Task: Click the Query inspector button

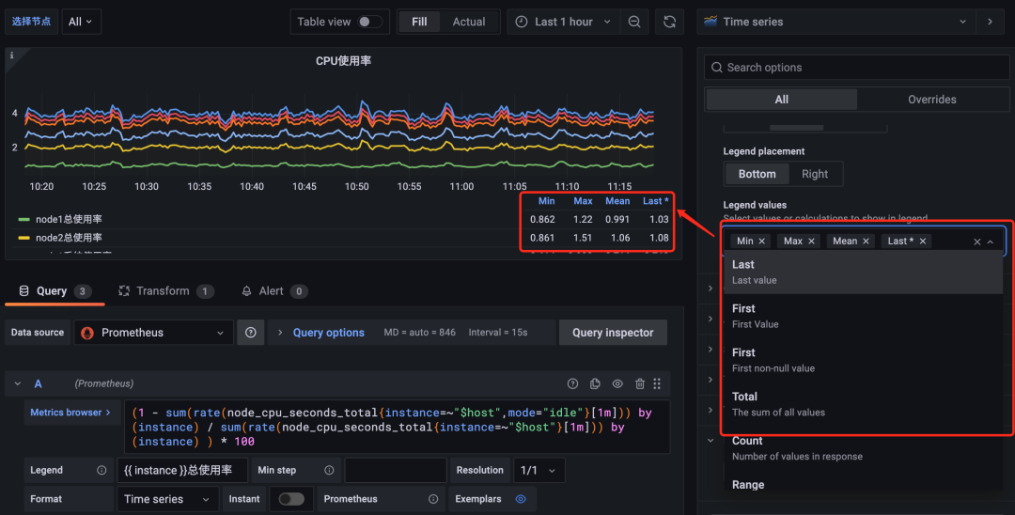Action: pos(613,333)
